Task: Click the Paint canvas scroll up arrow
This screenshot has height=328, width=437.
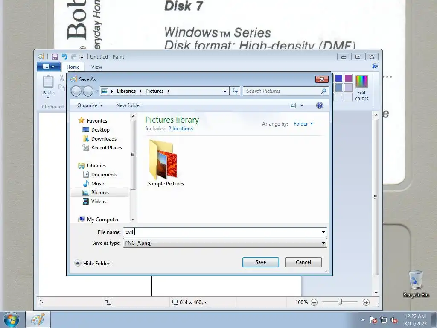Action: 376,115
